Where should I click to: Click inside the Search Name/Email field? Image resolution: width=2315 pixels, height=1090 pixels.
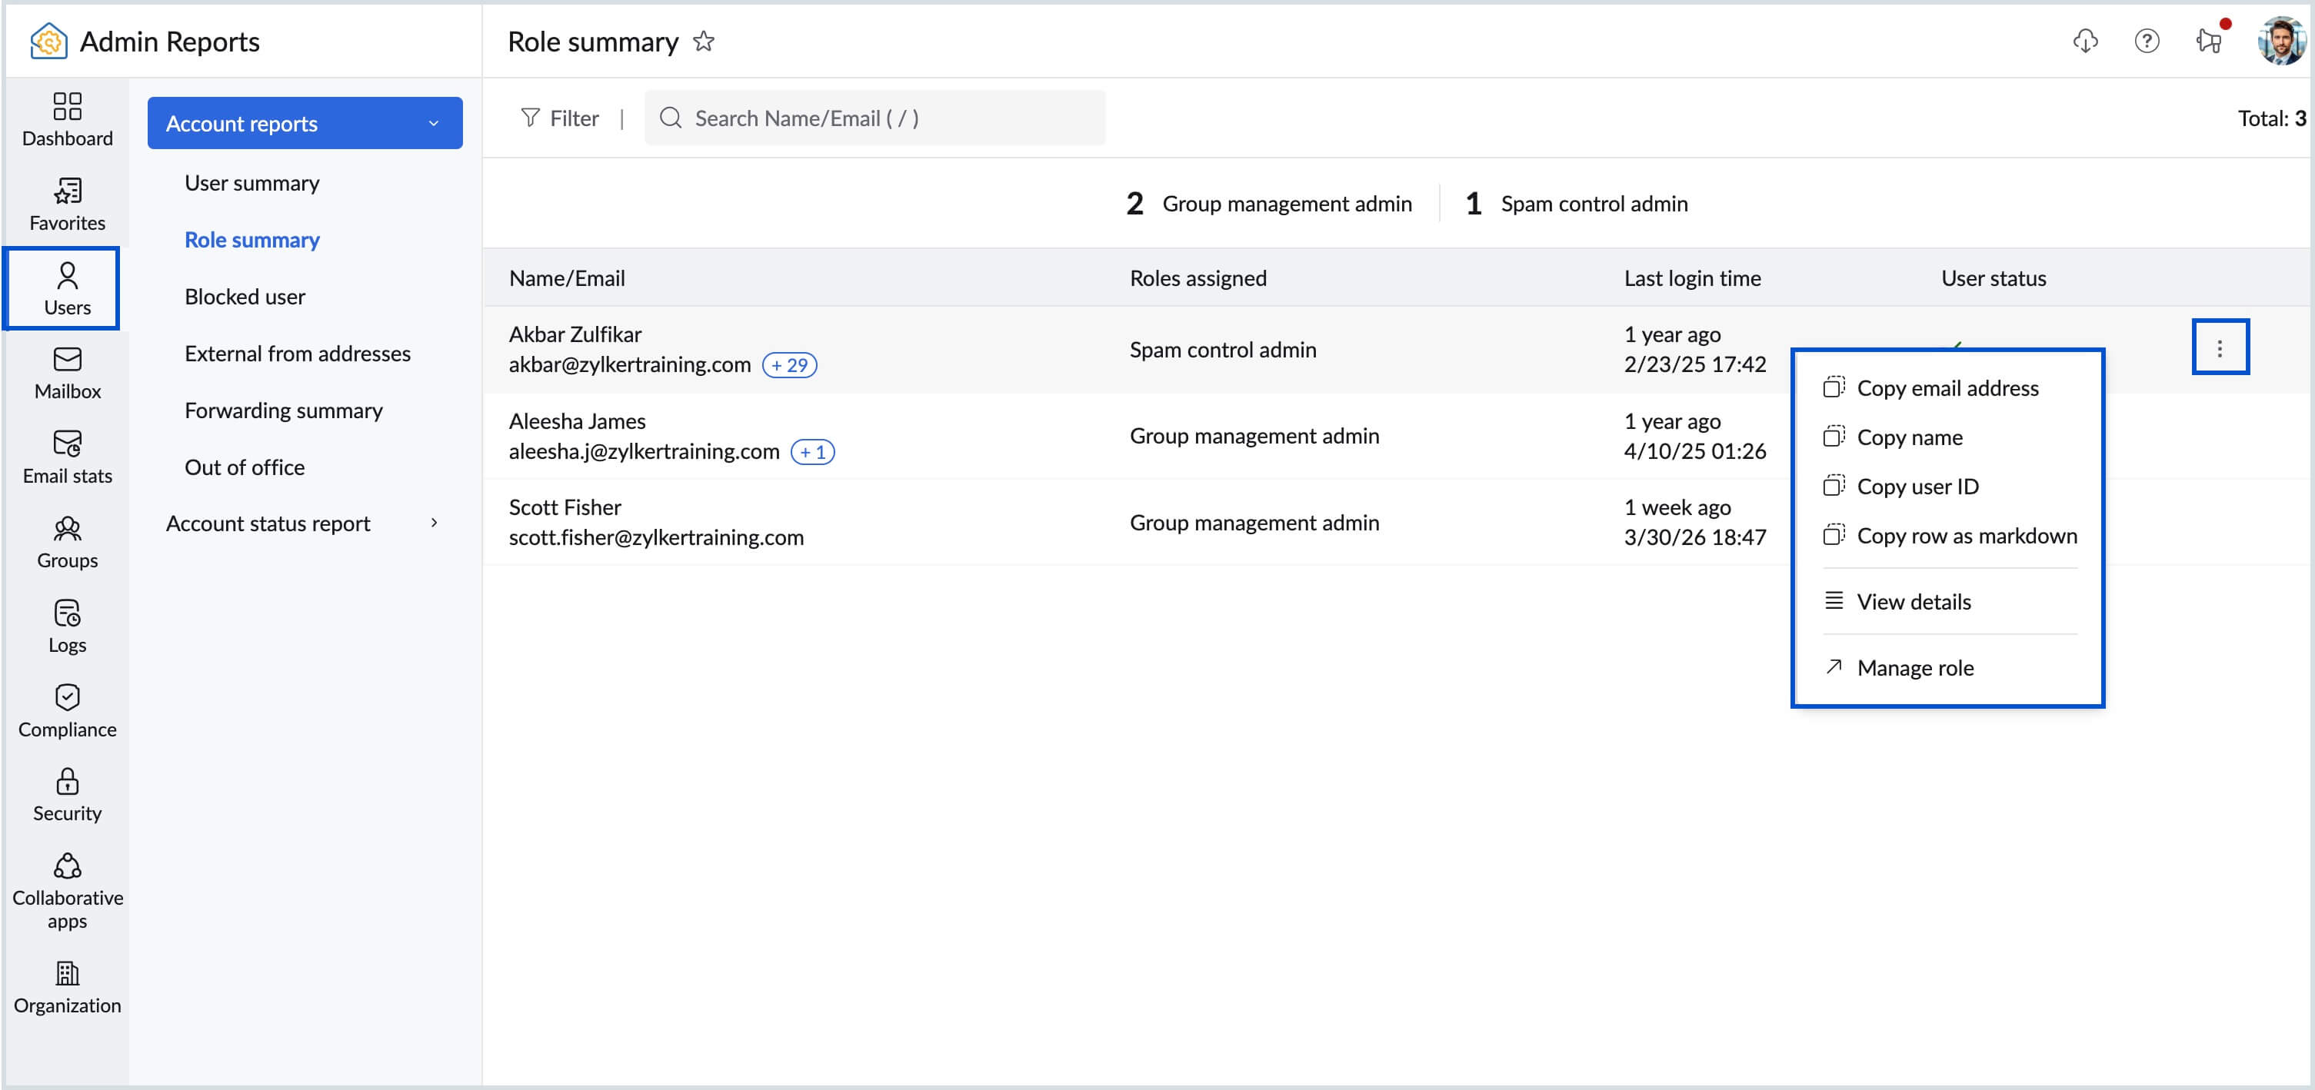(876, 118)
